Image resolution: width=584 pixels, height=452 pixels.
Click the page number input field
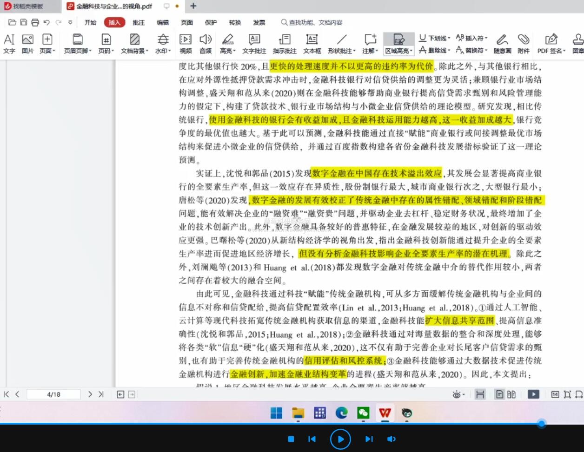click(53, 394)
